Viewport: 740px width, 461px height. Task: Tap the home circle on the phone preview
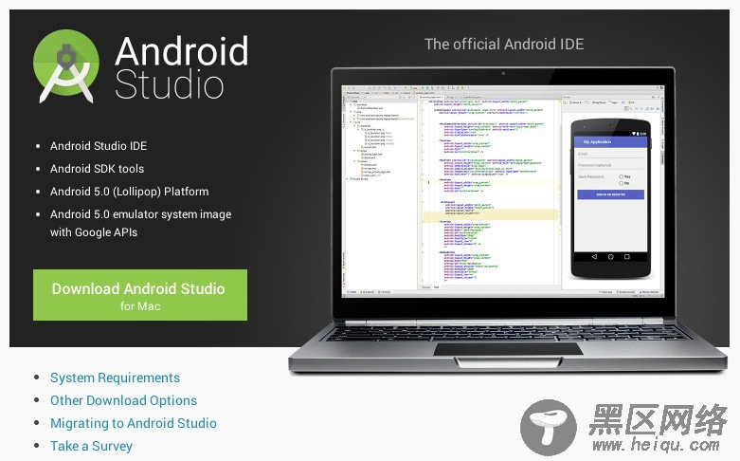tap(611, 256)
